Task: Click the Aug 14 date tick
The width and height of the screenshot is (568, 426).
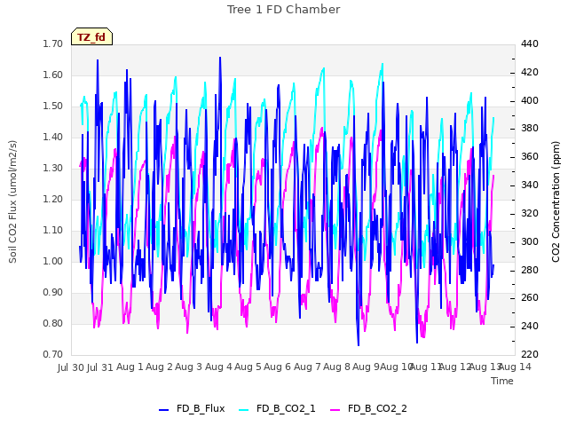Action: click(515, 367)
